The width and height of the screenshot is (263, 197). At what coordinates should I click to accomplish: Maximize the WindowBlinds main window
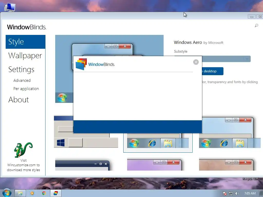260,17
